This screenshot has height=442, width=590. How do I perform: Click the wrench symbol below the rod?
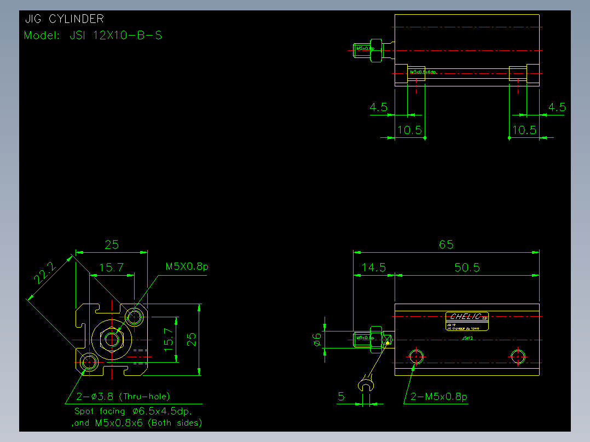pyautogui.click(x=366, y=383)
